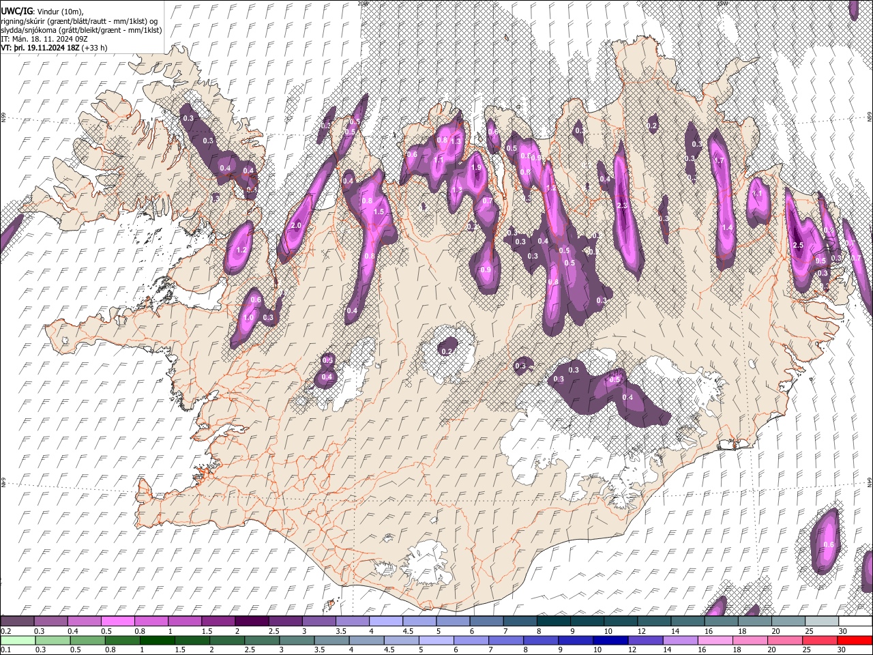Select the pale grey 25 swatch on snow scale

[822, 622]
